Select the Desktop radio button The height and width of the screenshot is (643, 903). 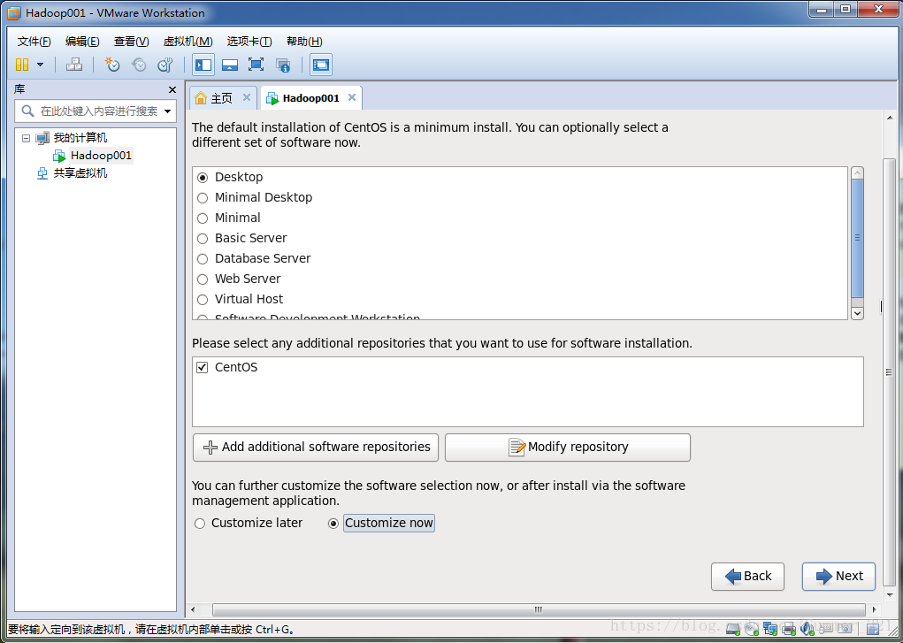[x=203, y=178]
